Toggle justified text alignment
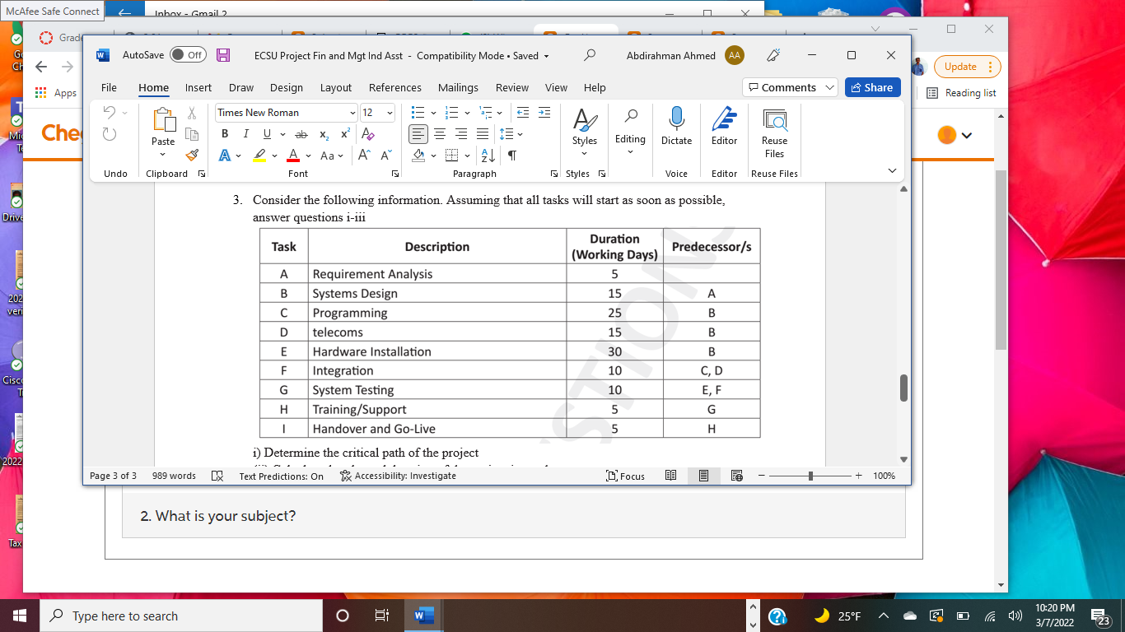This screenshot has width=1125, height=632. [483, 134]
